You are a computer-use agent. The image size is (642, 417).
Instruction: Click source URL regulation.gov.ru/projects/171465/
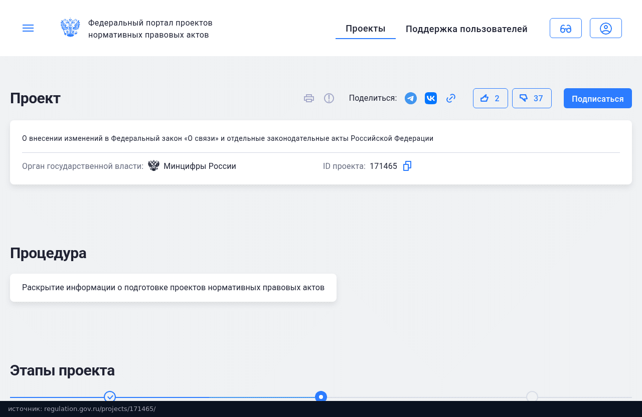(100, 408)
